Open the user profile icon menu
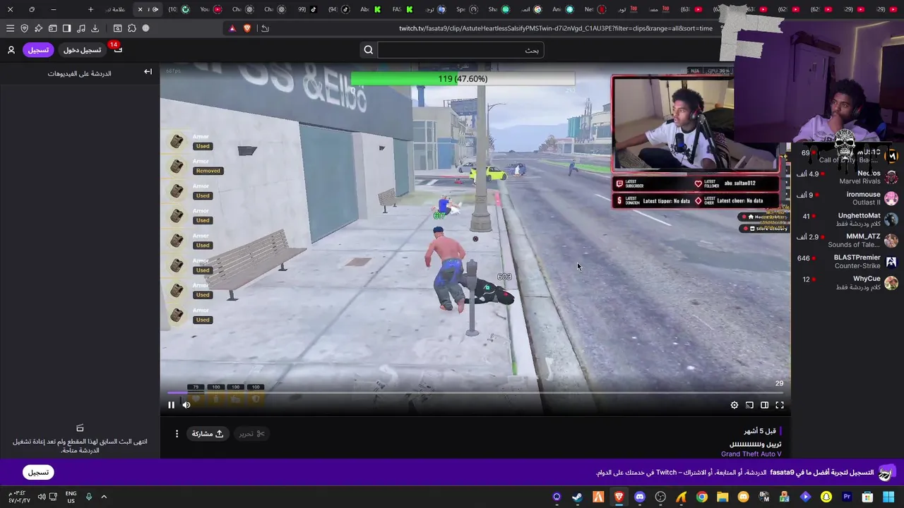The image size is (904, 508). tap(11, 50)
